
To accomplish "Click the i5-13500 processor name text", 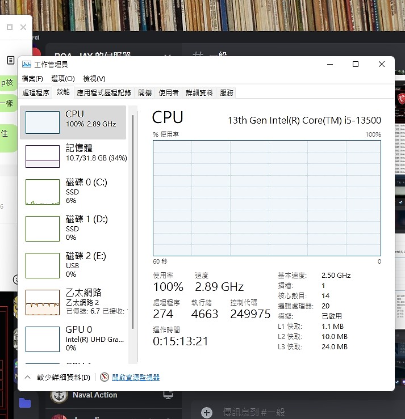I will click(304, 120).
